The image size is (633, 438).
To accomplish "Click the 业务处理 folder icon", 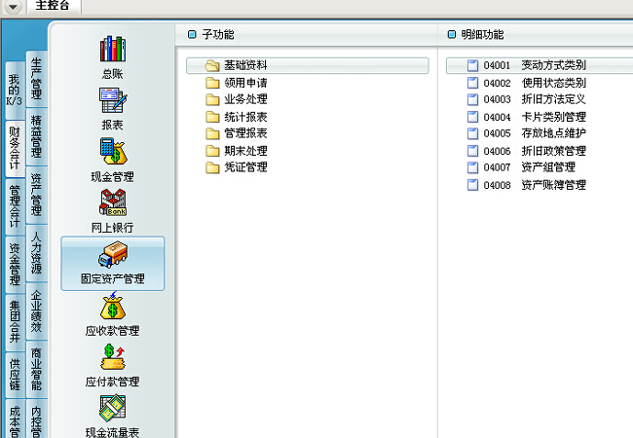I will (212, 99).
